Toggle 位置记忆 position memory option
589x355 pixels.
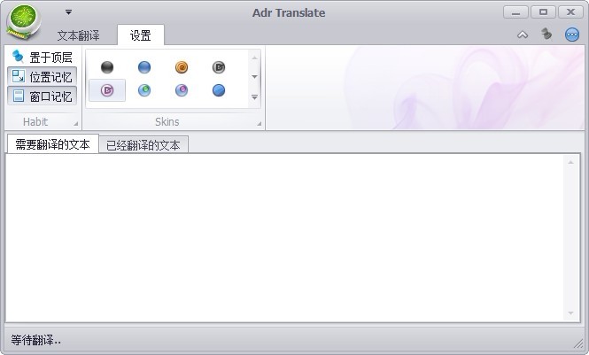[x=43, y=76]
